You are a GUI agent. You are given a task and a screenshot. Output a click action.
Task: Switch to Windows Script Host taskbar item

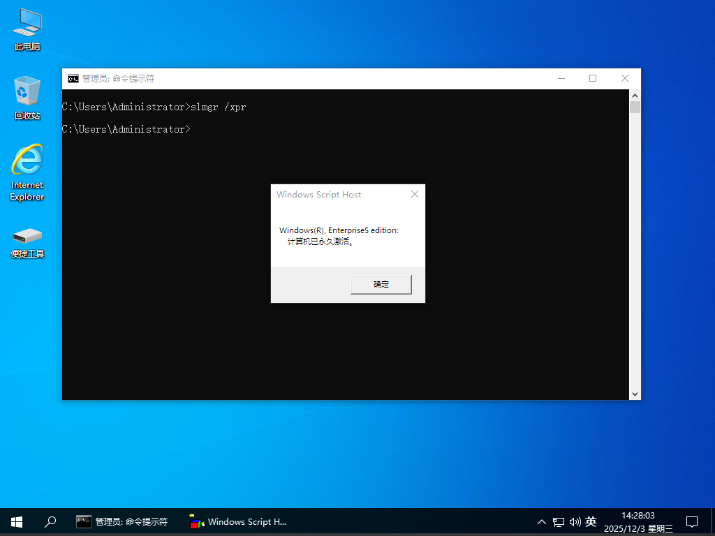tap(238, 521)
